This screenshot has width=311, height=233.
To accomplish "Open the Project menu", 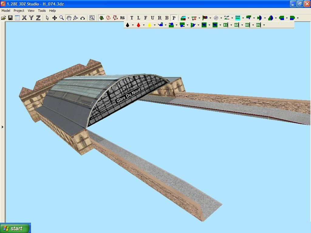I will 19,11.
